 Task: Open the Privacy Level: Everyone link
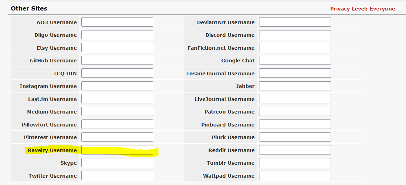point(363,9)
